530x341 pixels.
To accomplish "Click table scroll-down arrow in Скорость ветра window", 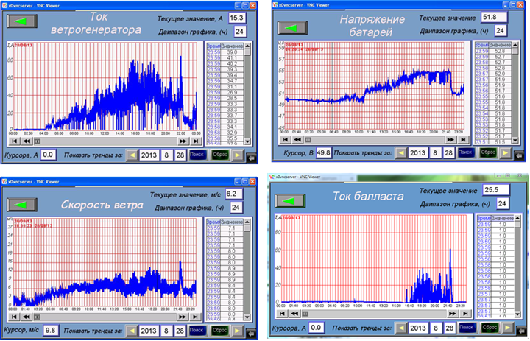I will [247, 317].
